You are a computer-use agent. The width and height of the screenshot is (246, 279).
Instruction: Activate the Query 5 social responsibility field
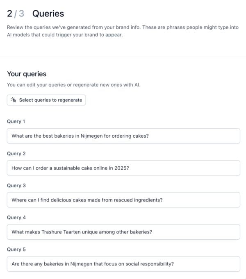click(123, 264)
